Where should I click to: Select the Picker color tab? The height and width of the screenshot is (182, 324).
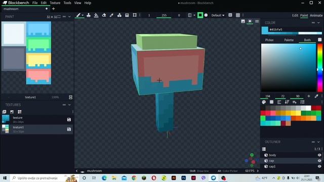pyautogui.click(x=269, y=40)
